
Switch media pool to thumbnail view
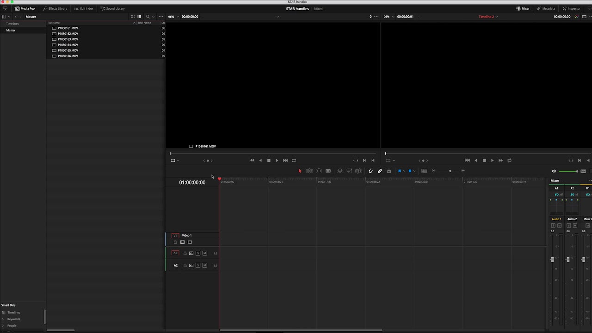pos(133,17)
